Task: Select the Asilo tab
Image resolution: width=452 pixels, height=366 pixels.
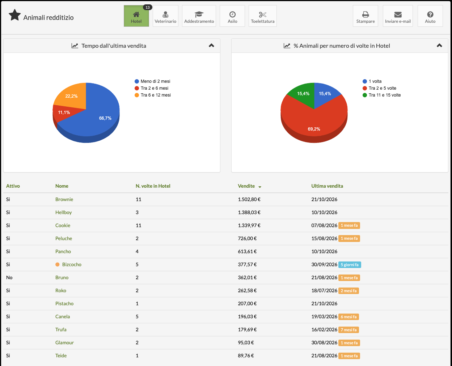Action: click(232, 16)
